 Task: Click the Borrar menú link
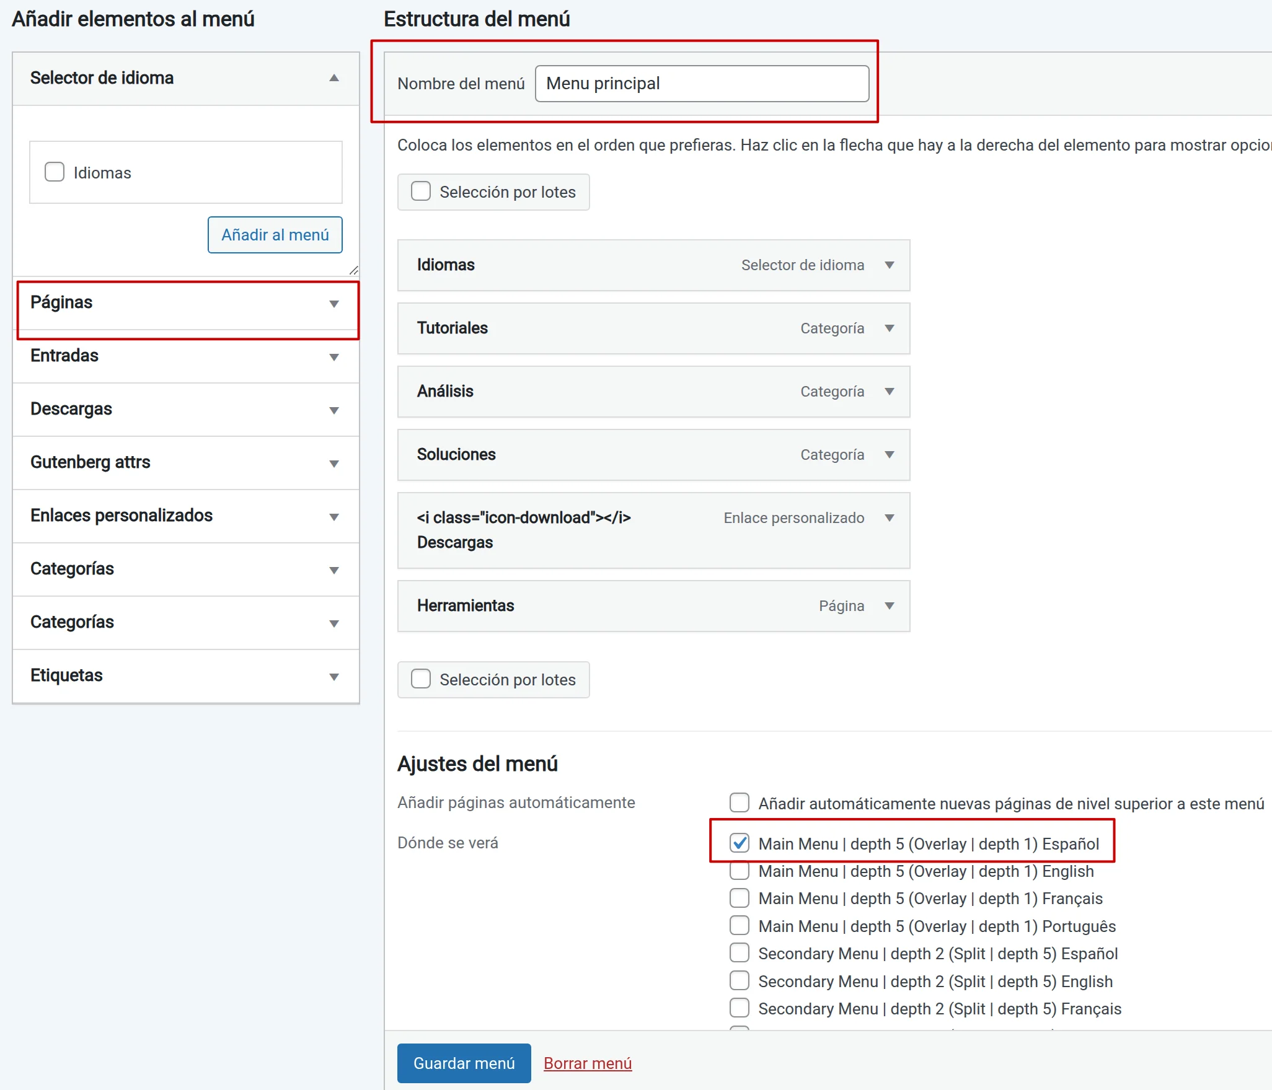(587, 1063)
